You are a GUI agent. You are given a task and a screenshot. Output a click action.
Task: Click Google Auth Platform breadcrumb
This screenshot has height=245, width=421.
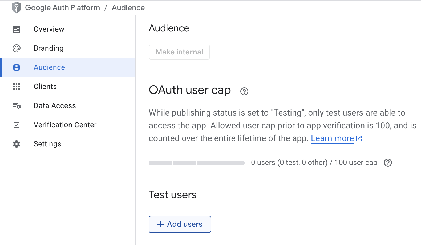tap(63, 8)
